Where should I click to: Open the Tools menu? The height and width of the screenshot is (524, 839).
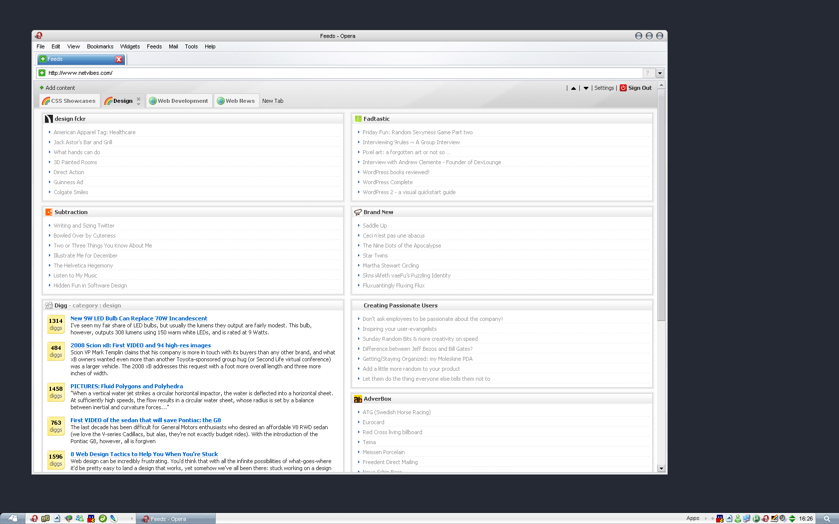click(191, 46)
